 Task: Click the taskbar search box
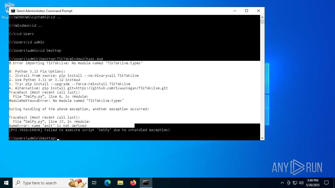[50, 183]
